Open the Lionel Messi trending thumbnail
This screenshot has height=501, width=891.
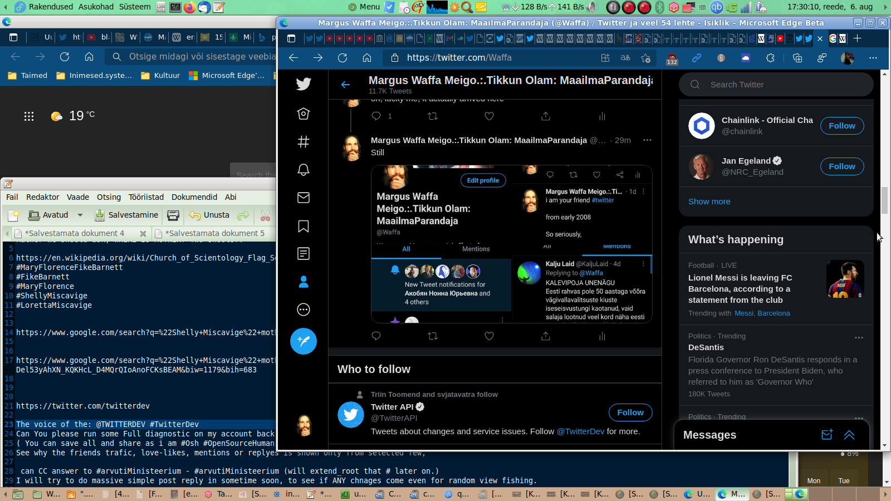tap(845, 279)
